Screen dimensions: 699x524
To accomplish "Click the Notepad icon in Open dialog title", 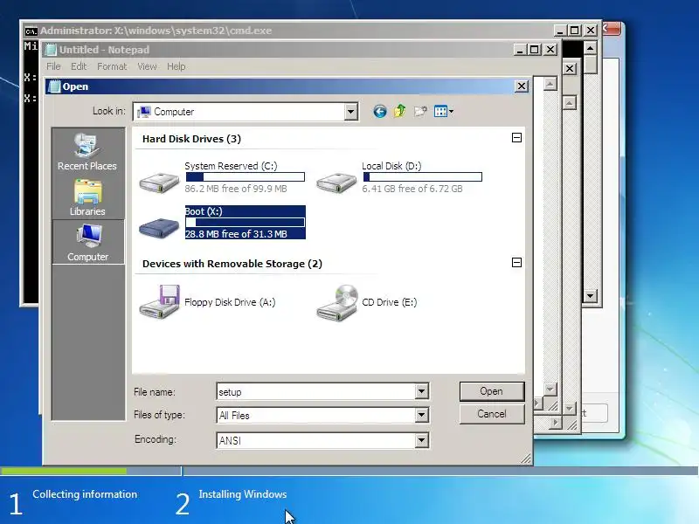I will pos(54,86).
